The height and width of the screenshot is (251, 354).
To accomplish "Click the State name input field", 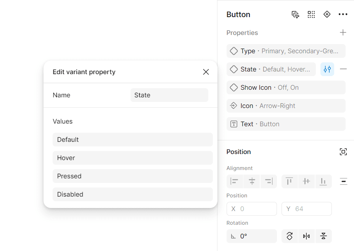I will (x=169, y=95).
